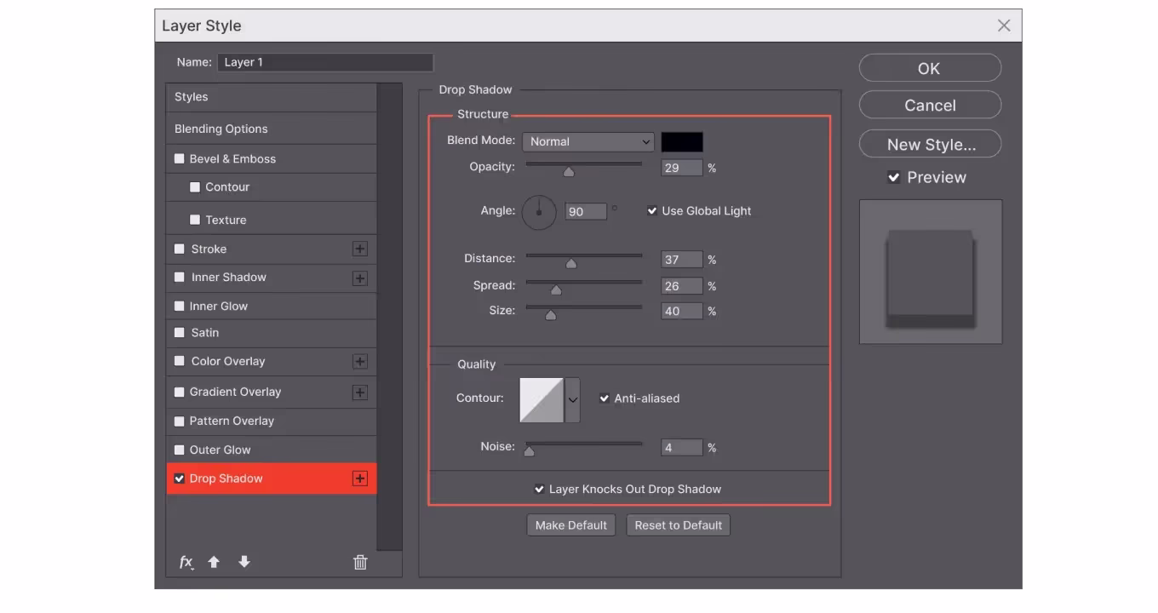Click the angle dial control
This screenshot has width=1158, height=613.
pos(539,211)
